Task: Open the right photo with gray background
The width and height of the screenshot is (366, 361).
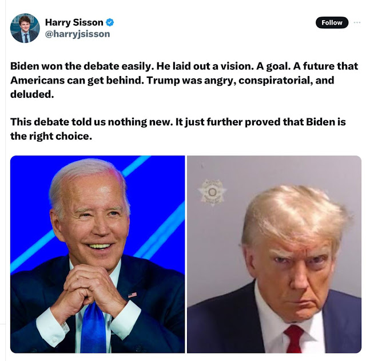Action: click(x=274, y=254)
